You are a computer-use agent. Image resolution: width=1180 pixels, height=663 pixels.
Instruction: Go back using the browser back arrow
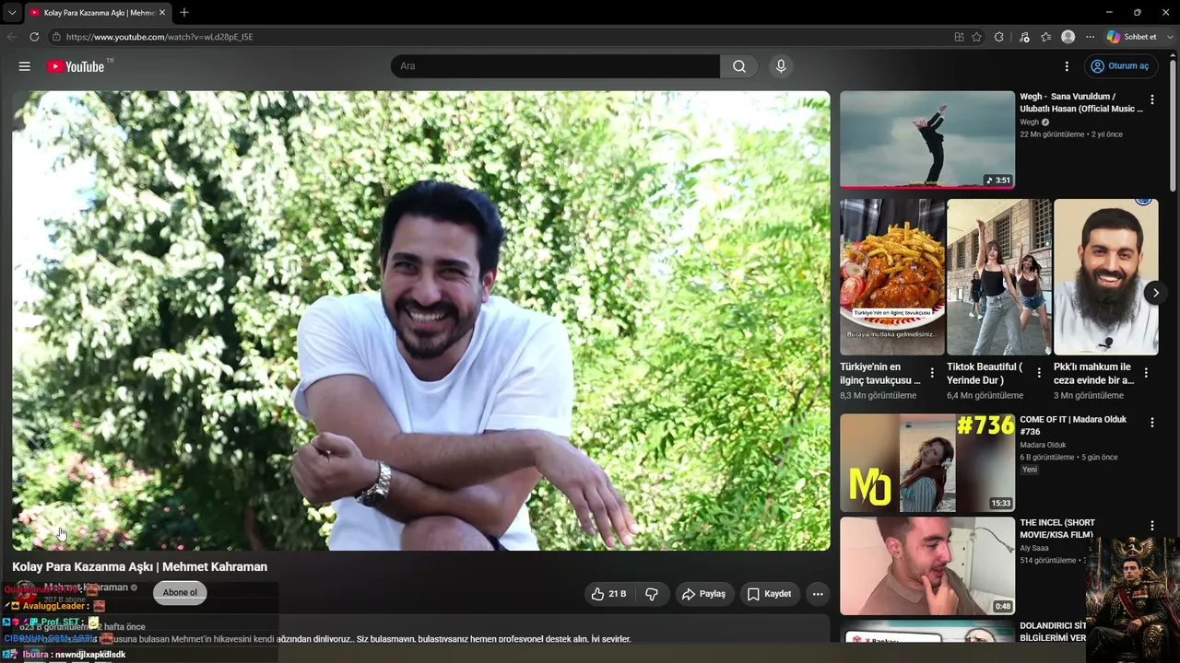pyautogui.click(x=12, y=37)
